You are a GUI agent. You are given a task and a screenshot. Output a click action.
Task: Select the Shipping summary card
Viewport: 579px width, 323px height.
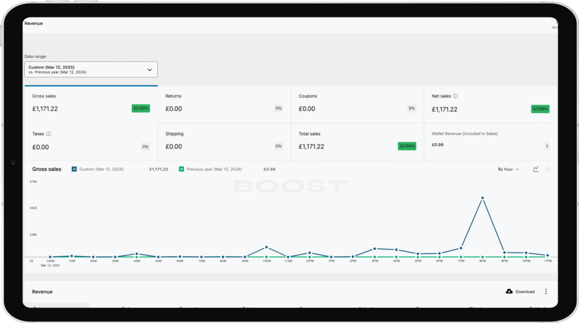click(224, 142)
